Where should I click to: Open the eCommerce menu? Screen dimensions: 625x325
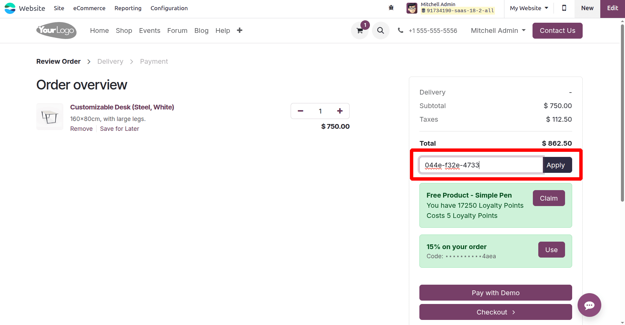pyautogui.click(x=89, y=8)
